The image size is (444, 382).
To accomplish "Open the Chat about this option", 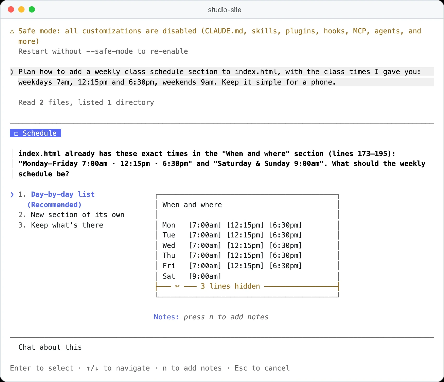I will point(50,347).
